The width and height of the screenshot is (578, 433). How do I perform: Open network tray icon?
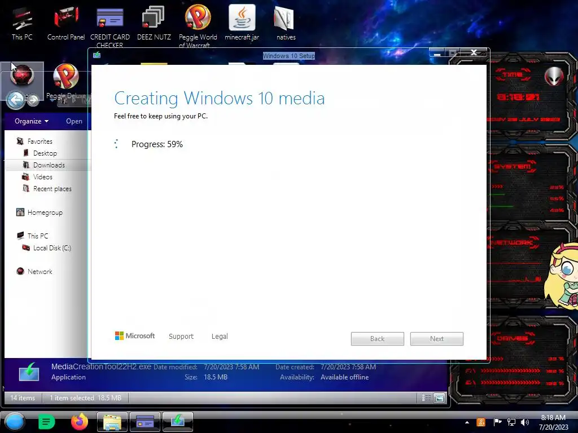tap(511, 422)
